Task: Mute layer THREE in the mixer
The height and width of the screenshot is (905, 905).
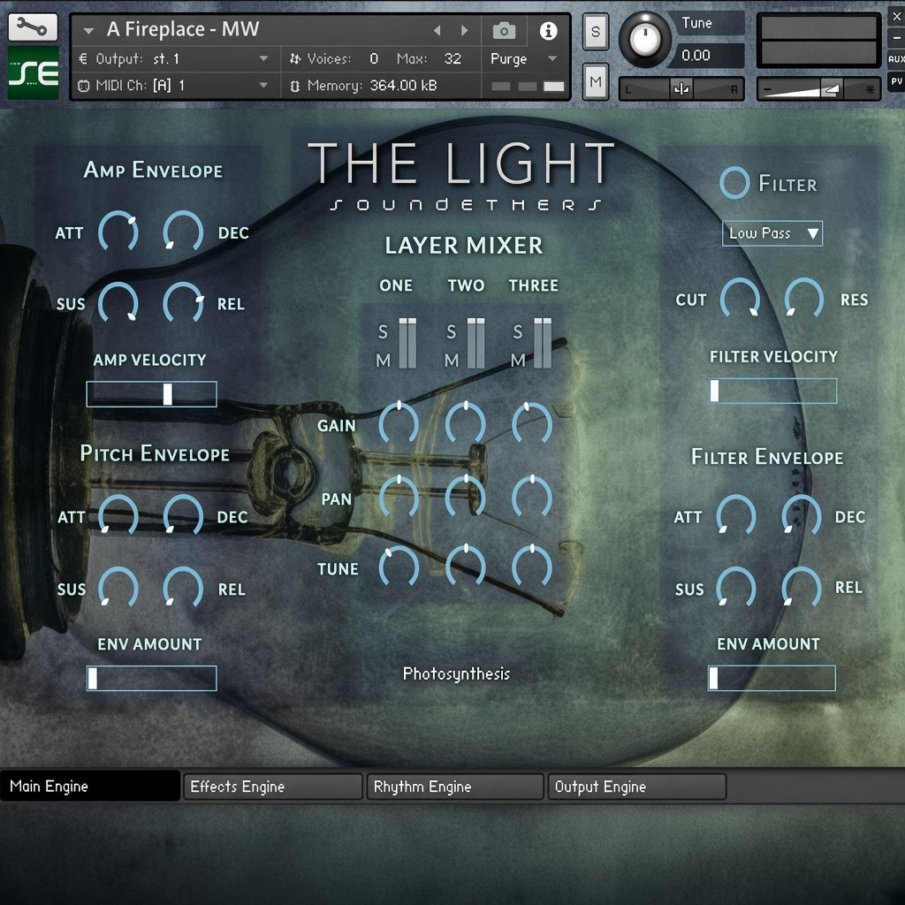Action: tap(518, 361)
